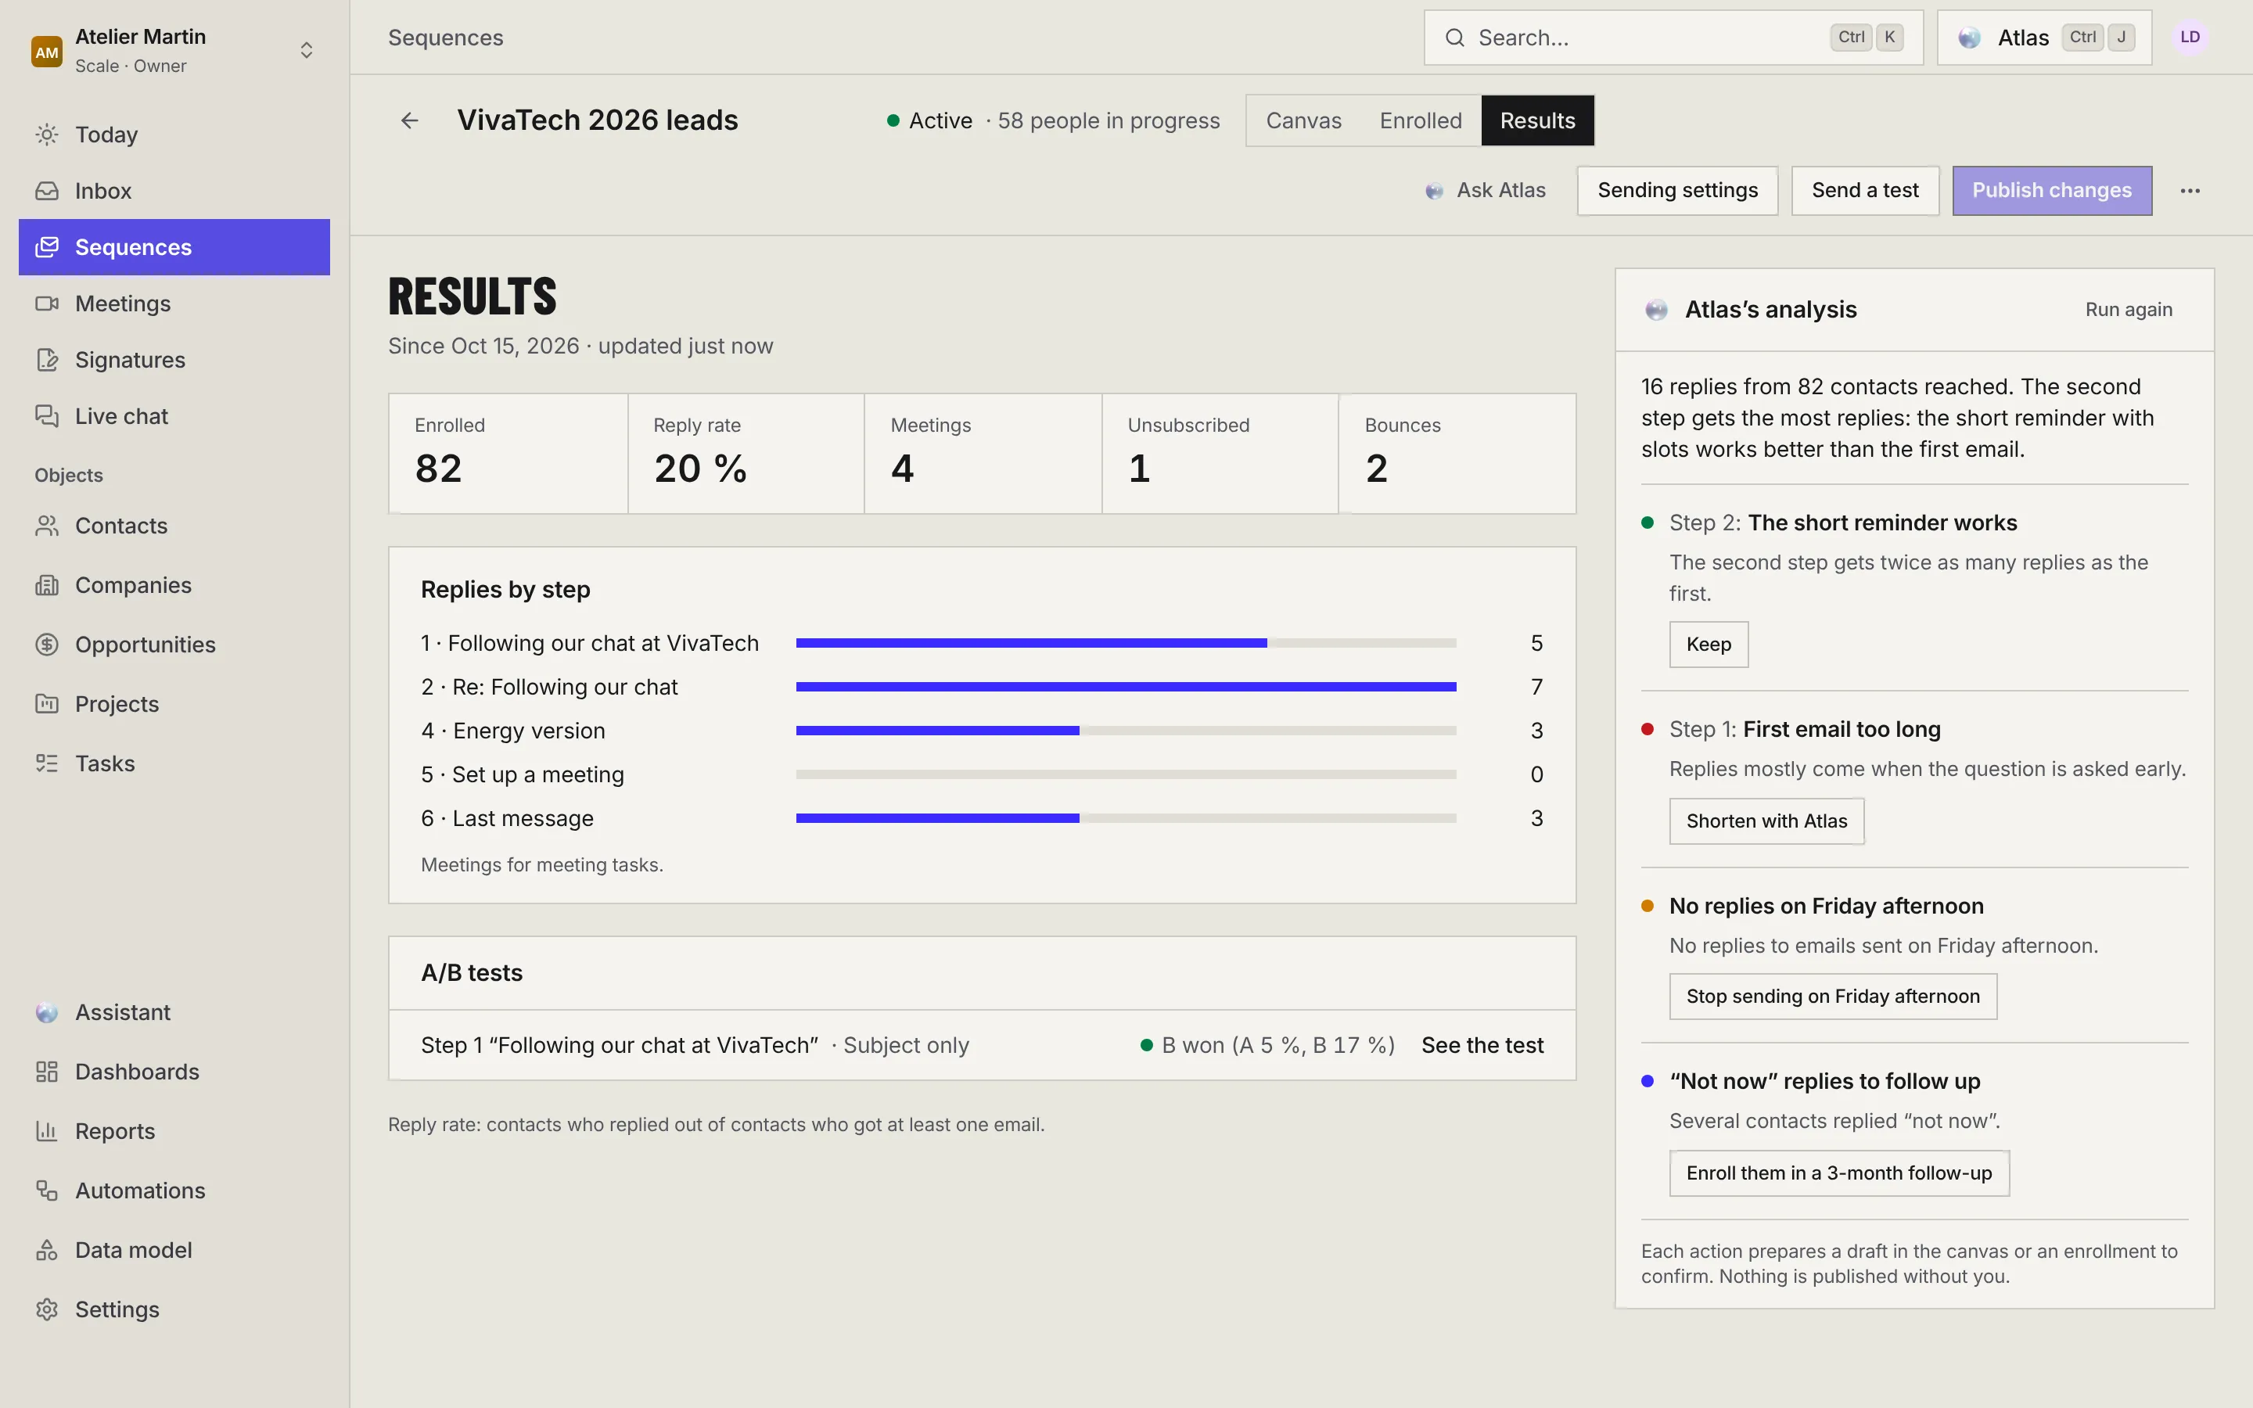
Task: Open the Live chat bubble icon
Action: [x=47, y=416]
